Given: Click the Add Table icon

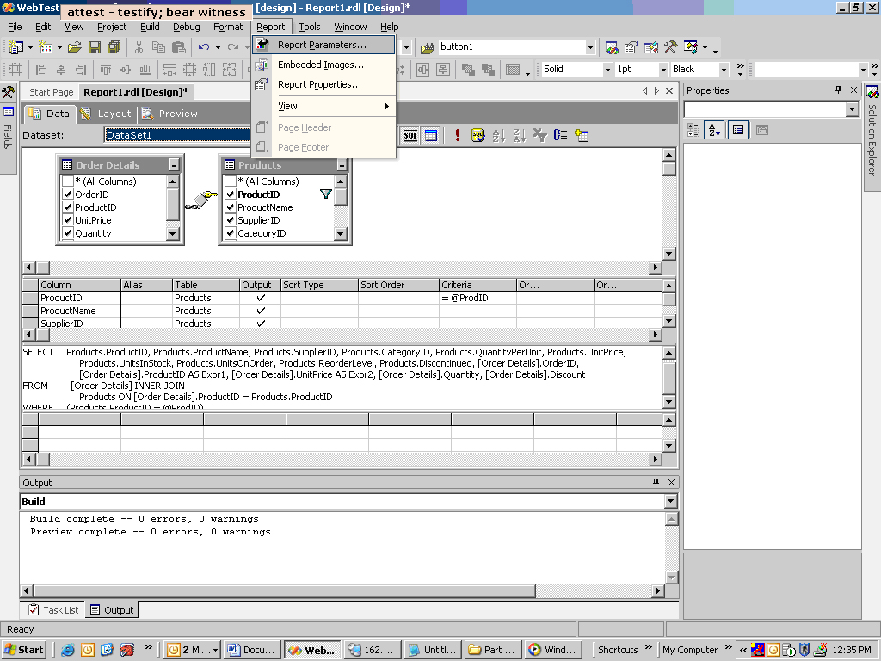Looking at the screenshot, I should coord(582,135).
